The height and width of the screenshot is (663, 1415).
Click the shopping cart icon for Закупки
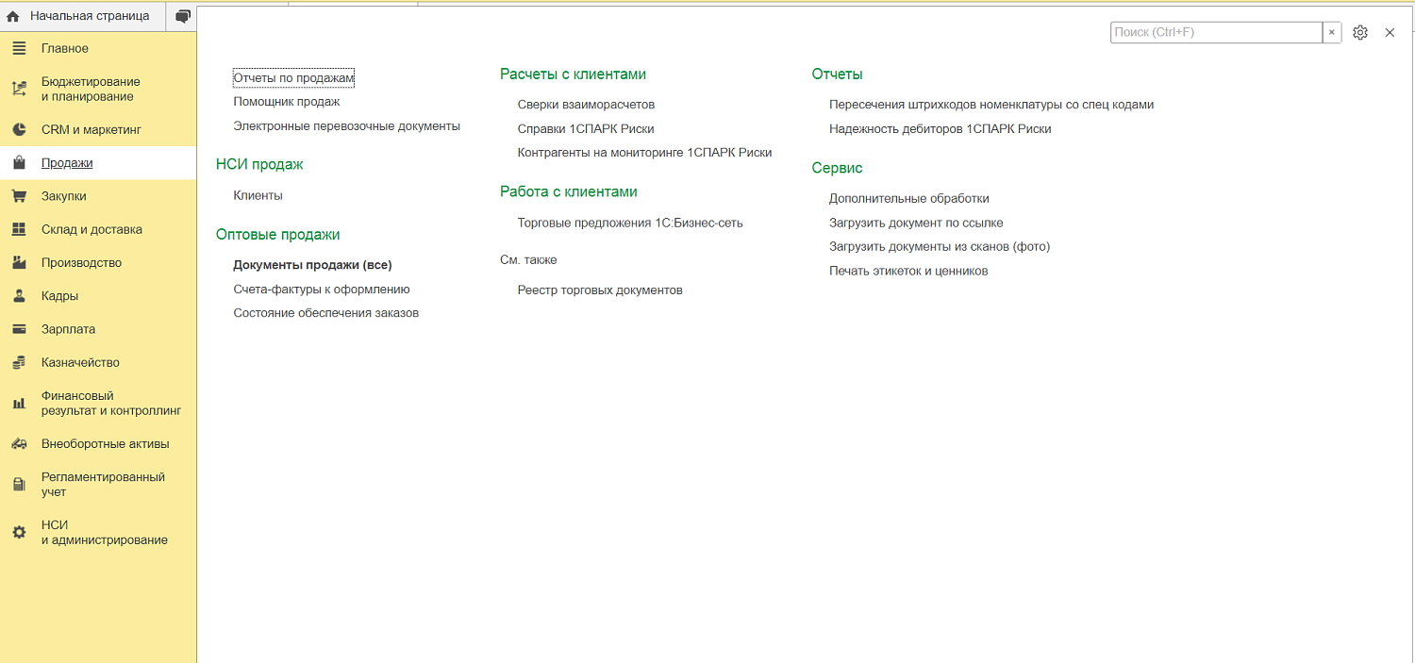click(x=19, y=196)
